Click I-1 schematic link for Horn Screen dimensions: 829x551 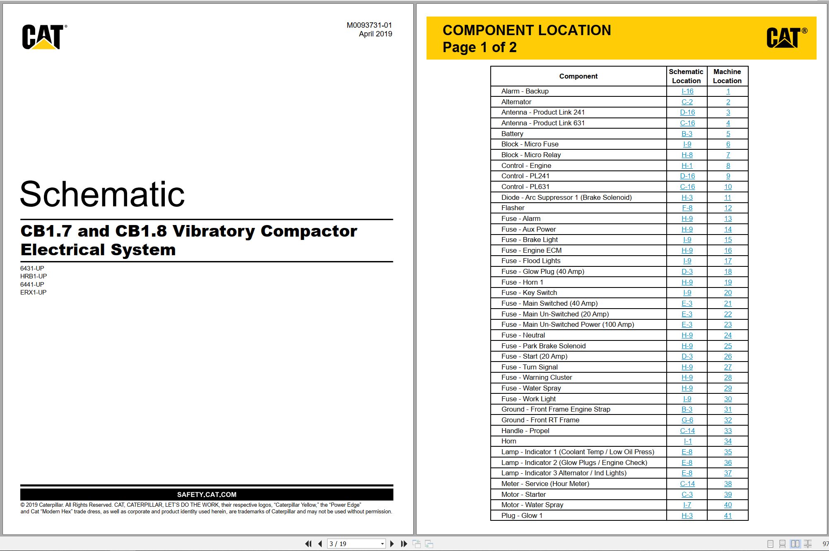point(687,441)
